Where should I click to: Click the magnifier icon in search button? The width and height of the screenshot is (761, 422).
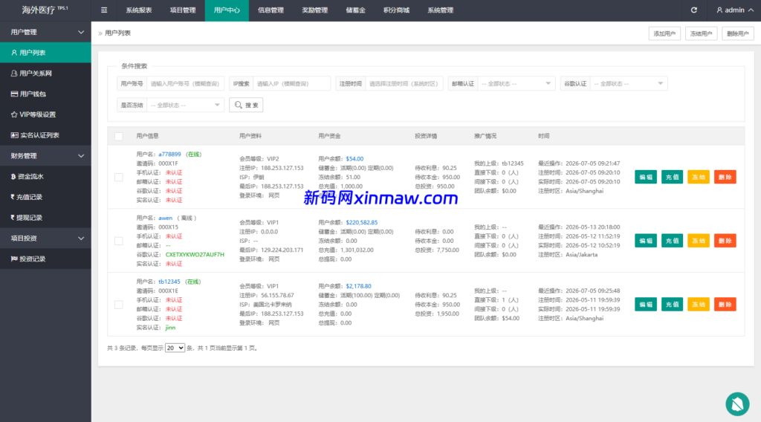(x=239, y=105)
